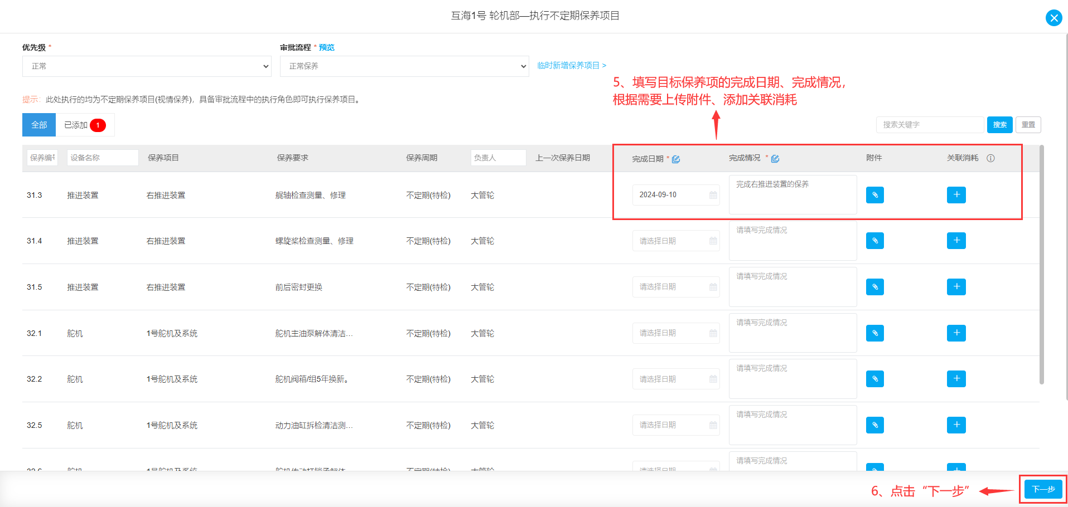Add 关联消耗 for row 31.3
The height and width of the screenshot is (507, 1068).
956,195
